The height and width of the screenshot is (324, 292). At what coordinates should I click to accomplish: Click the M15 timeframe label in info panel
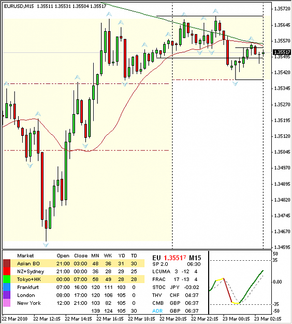pos(195,258)
